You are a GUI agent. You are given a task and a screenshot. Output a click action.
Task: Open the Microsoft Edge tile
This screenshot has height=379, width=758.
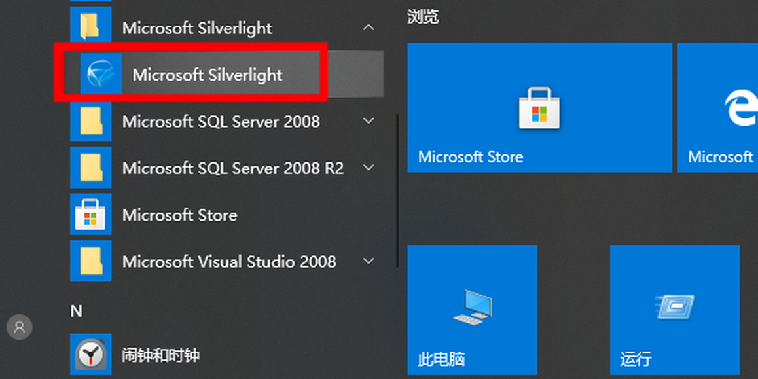[719, 108]
